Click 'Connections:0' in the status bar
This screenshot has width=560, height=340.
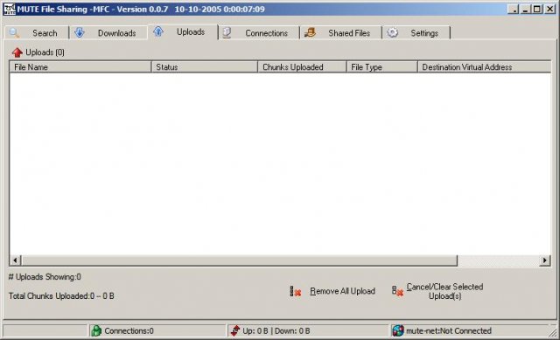(129, 330)
